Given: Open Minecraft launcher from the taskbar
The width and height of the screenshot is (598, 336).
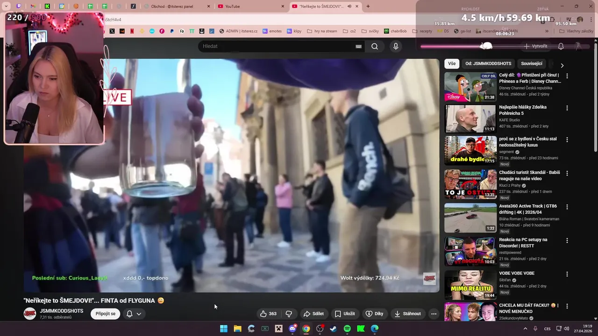Looking at the screenshot, I should point(278,329).
